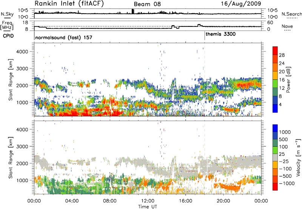Click the 'Slant Range [km]' label of Power panel
The width and height of the screenshot is (302, 209).
[11, 80]
